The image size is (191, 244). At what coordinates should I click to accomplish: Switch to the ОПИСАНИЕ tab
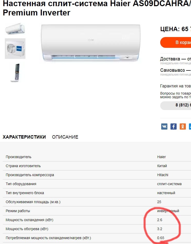(x=65, y=137)
